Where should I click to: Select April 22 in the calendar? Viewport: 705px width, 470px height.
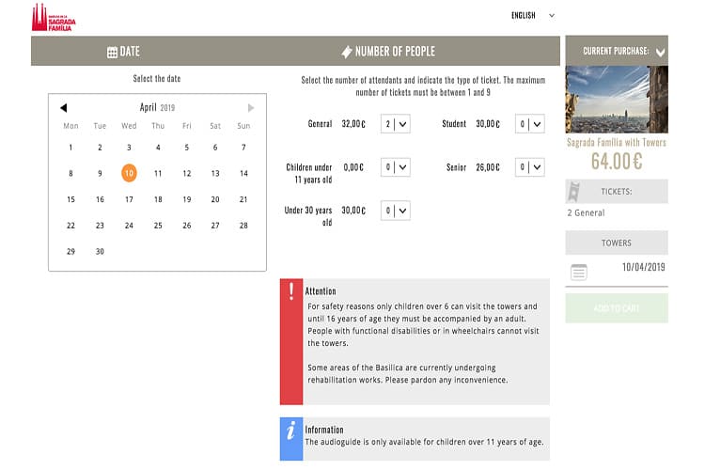click(70, 226)
